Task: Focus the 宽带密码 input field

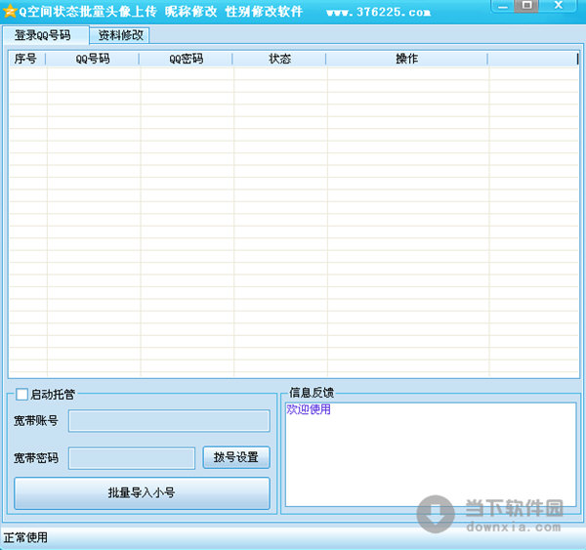Action: click(131, 458)
